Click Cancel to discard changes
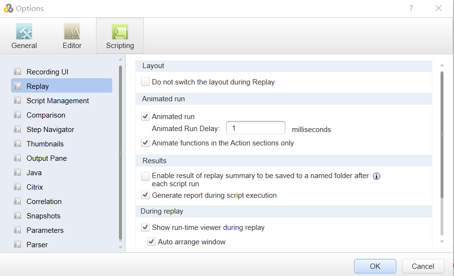 tap(423, 266)
